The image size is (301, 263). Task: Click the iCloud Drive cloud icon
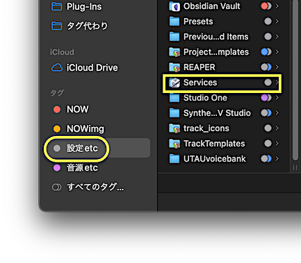pos(57,68)
